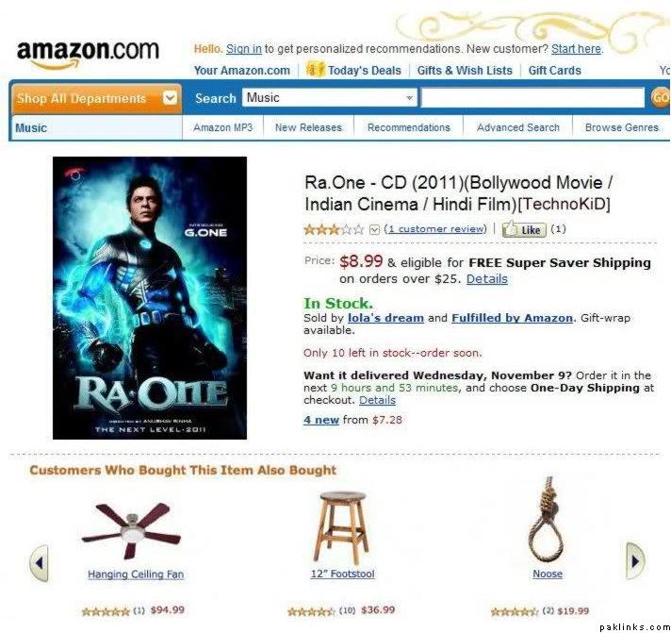Open the Noose product image
The height and width of the screenshot is (633, 671).
547,520
